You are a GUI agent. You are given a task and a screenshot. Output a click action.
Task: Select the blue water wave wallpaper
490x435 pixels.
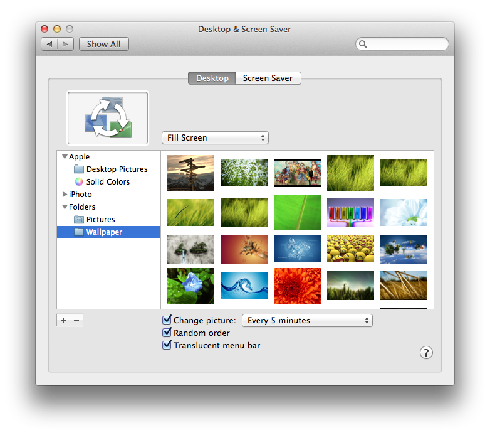point(244,286)
